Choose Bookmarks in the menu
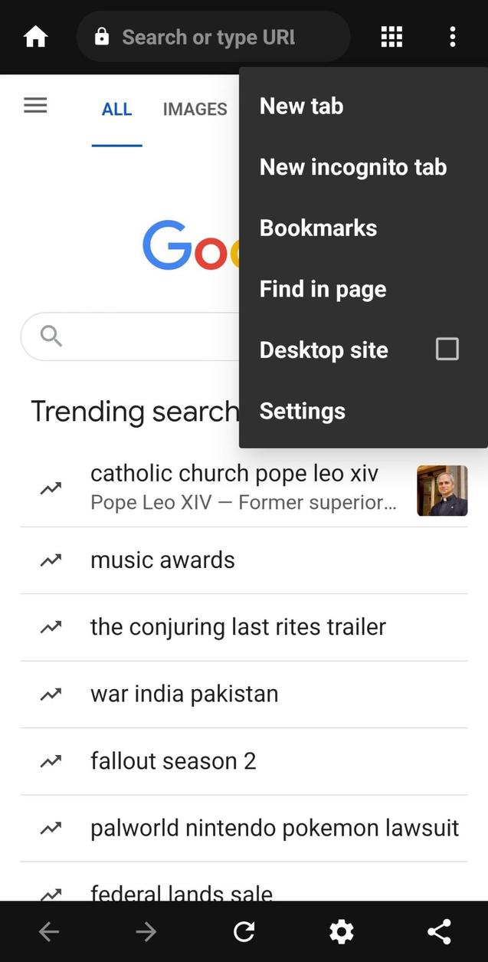 click(318, 228)
